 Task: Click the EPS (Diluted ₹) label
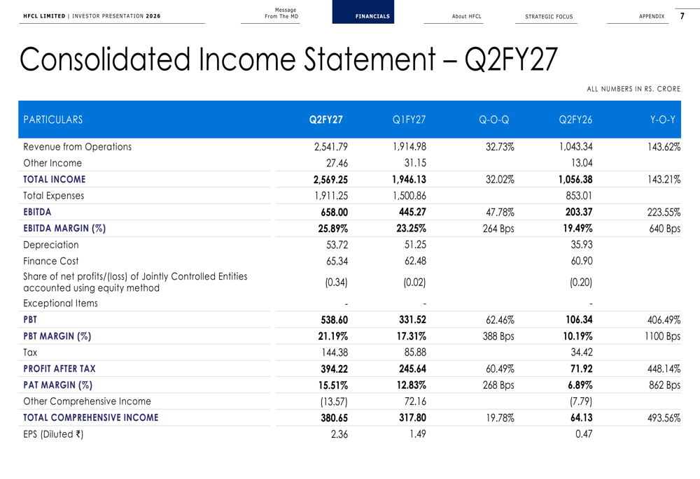pos(53,434)
